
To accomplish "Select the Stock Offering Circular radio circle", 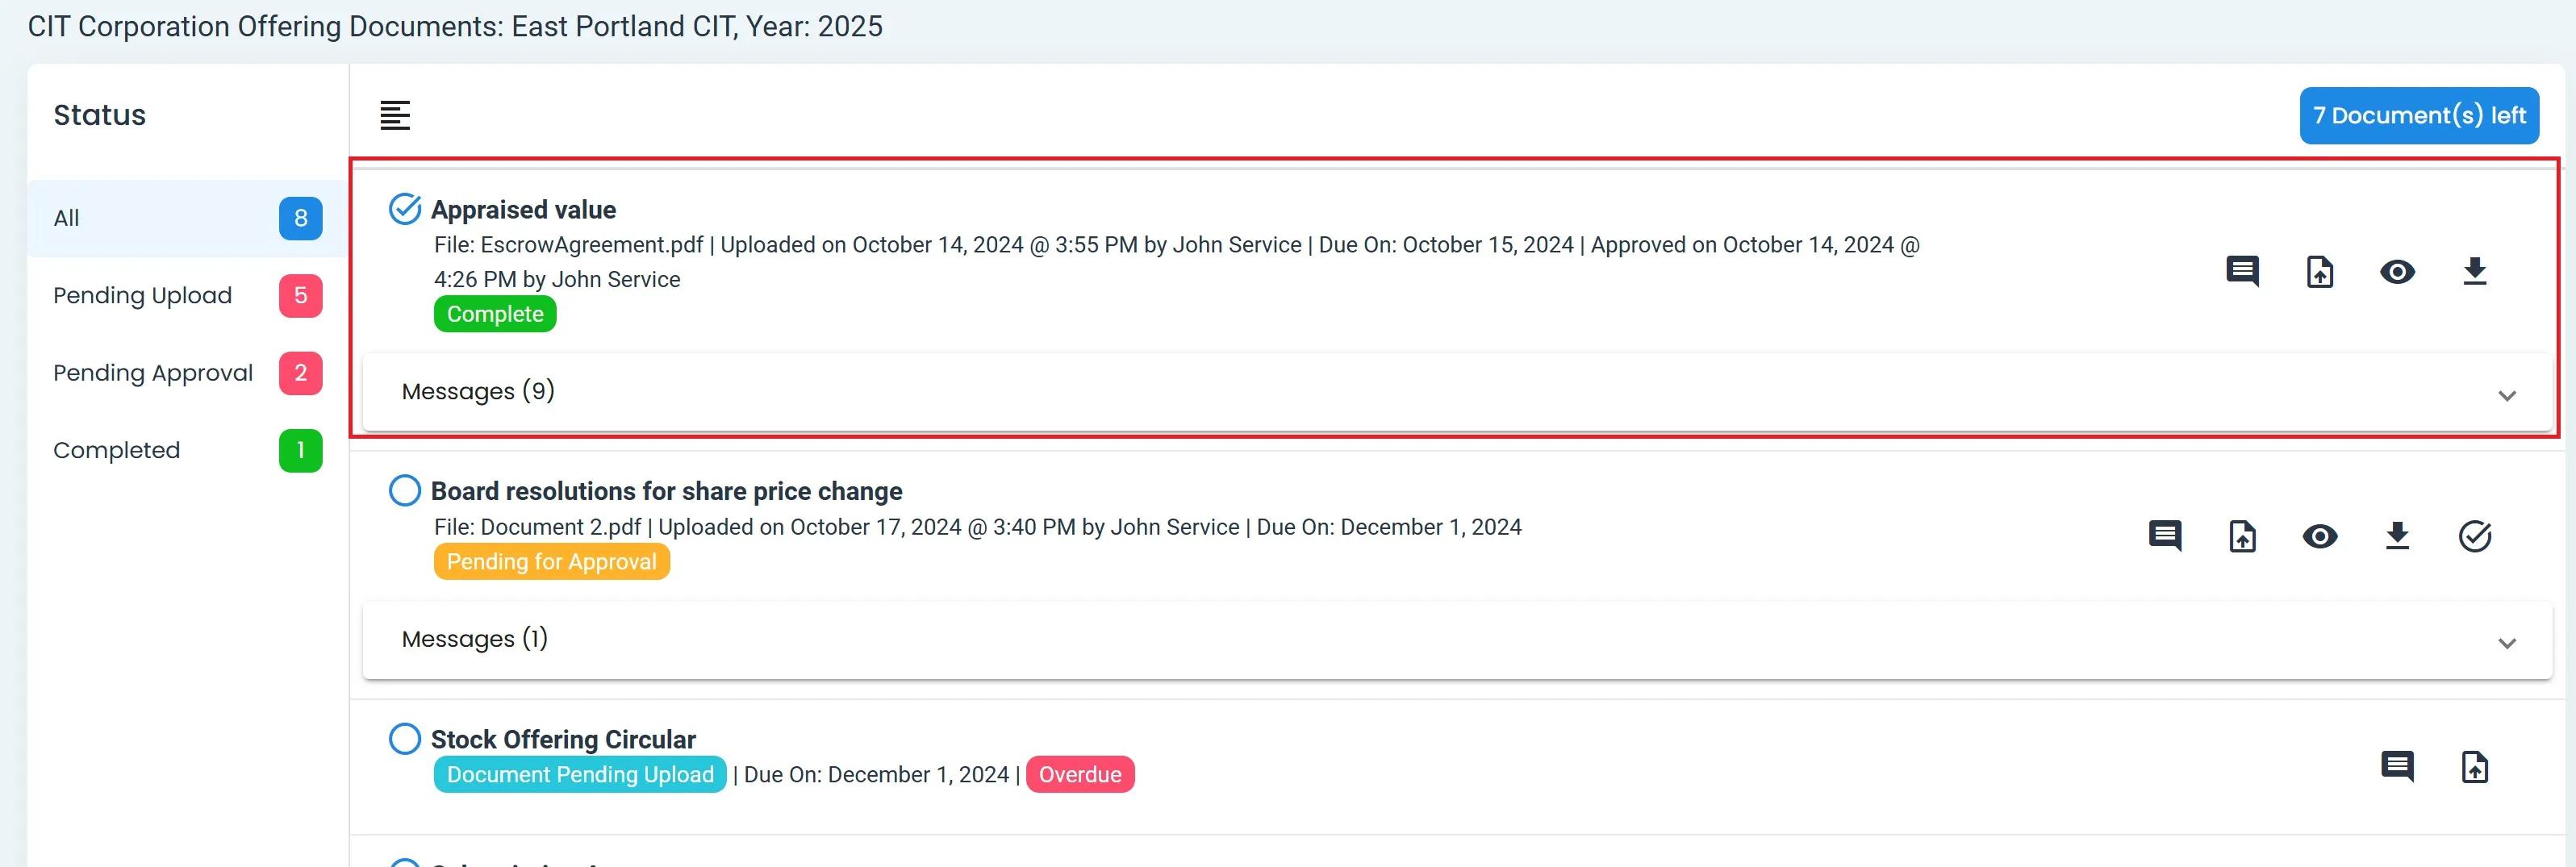I will point(405,739).
